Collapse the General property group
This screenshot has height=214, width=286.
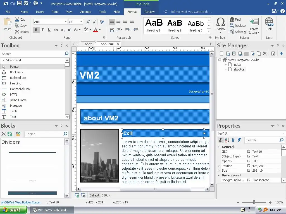tap(219, 147)
